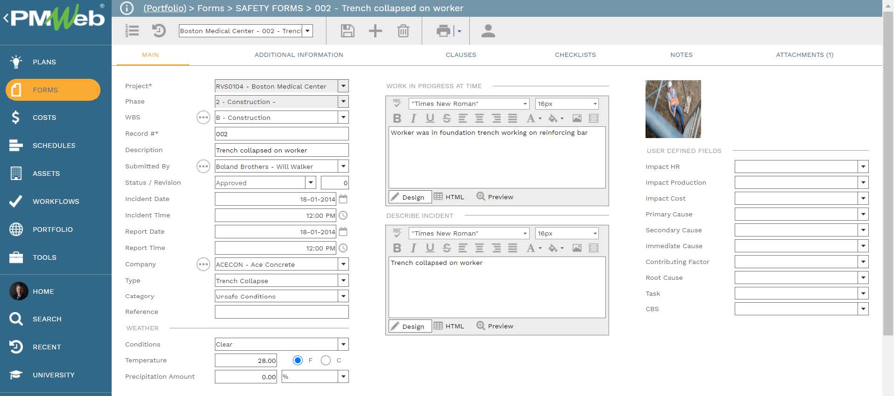Select the F temperature radio button

298,360
